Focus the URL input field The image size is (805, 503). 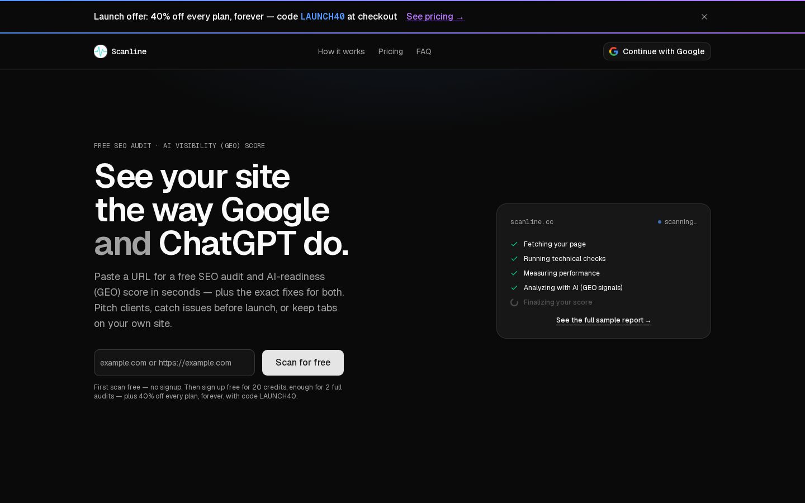pyautogui.click(x=174, y=363)
